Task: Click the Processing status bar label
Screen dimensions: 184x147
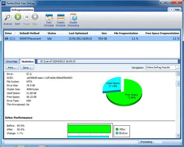Action: click(x=146, y=142)
